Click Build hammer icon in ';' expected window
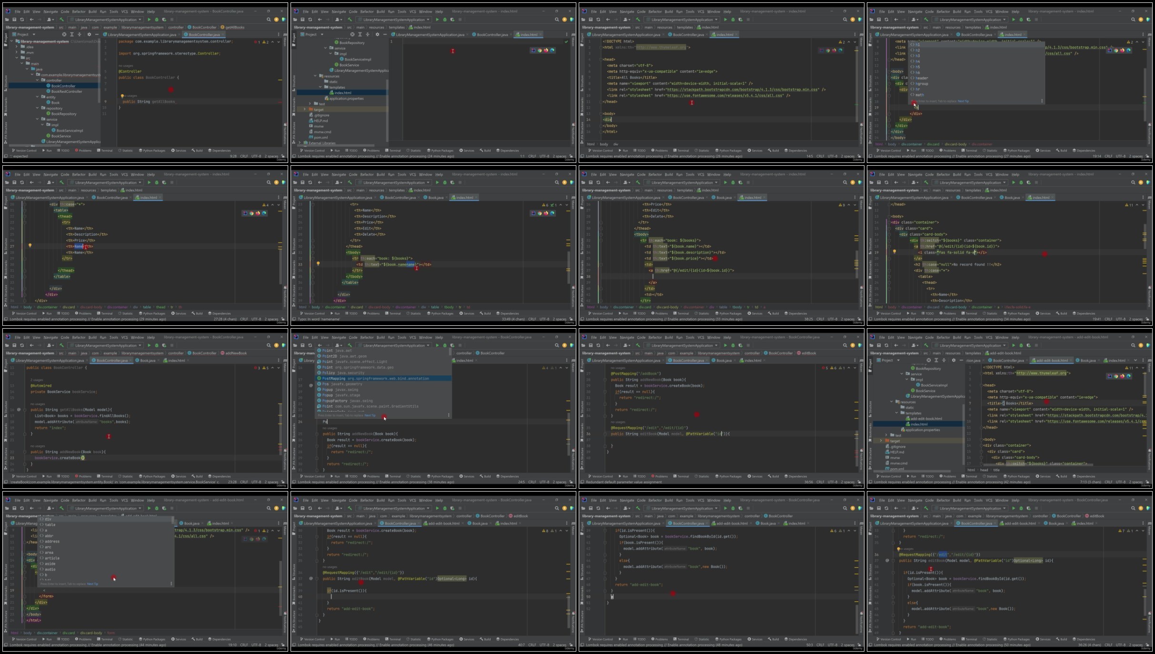The image size is (1155, 654). tap(61, 20)
